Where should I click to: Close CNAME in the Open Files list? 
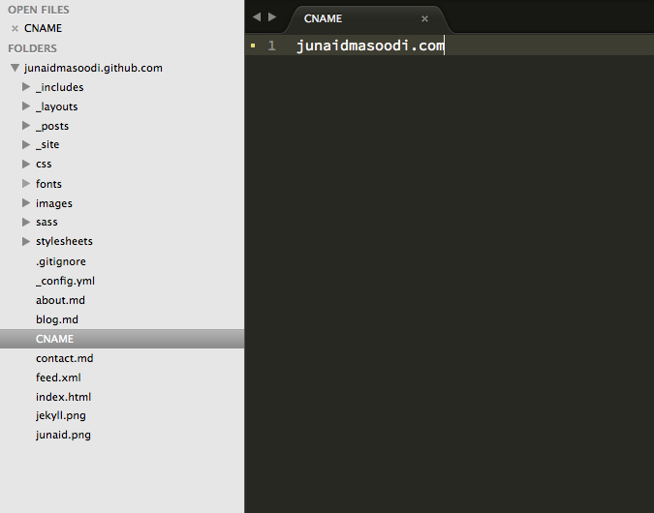(x=15, y=28)
